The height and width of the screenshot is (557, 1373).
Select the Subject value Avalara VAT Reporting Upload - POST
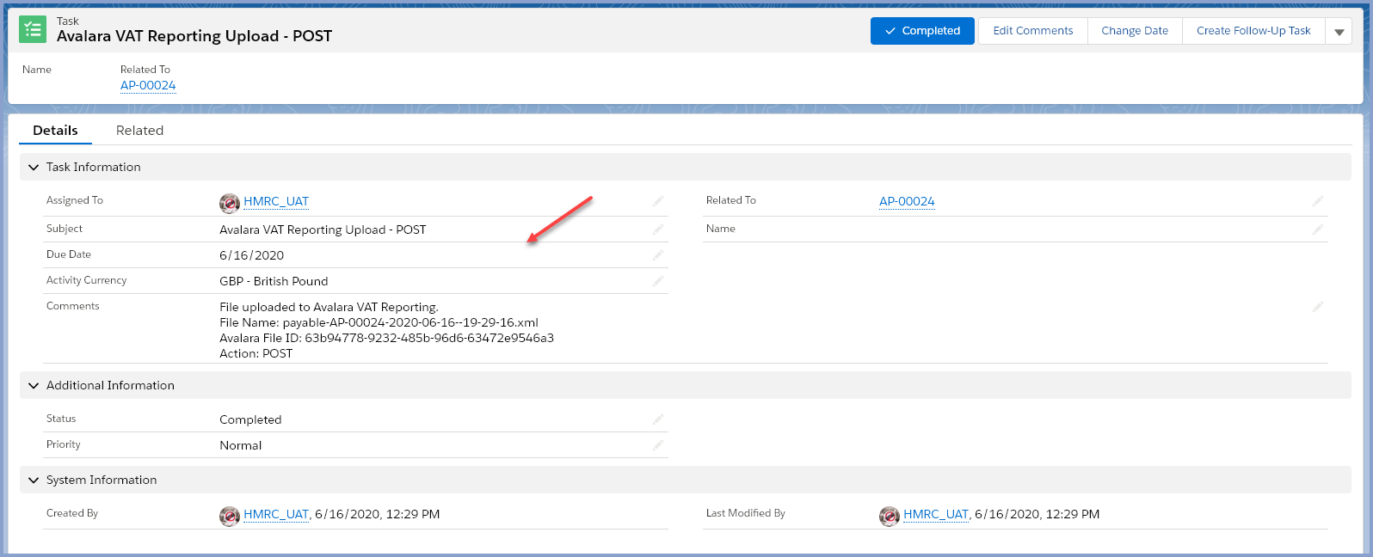pos(323,230)
